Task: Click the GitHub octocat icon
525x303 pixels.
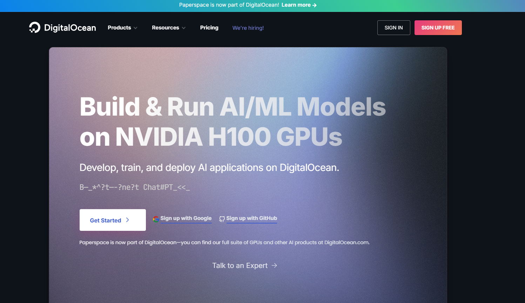Action: (222, 219)
